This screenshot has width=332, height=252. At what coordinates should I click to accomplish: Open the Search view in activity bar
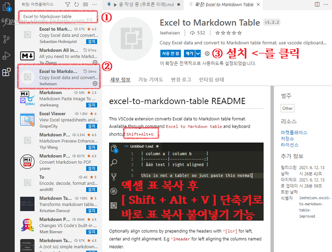[x=6, y=23]
